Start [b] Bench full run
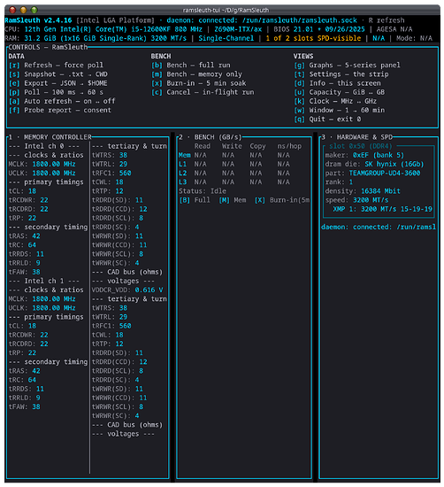 pyautogui.click(x=191, y=66)
